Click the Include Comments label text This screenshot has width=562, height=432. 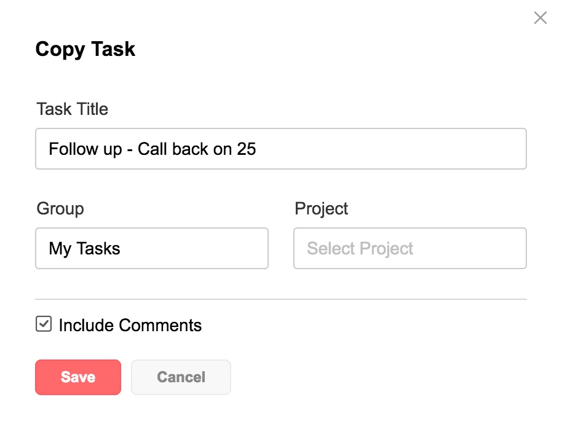[130, 325]
